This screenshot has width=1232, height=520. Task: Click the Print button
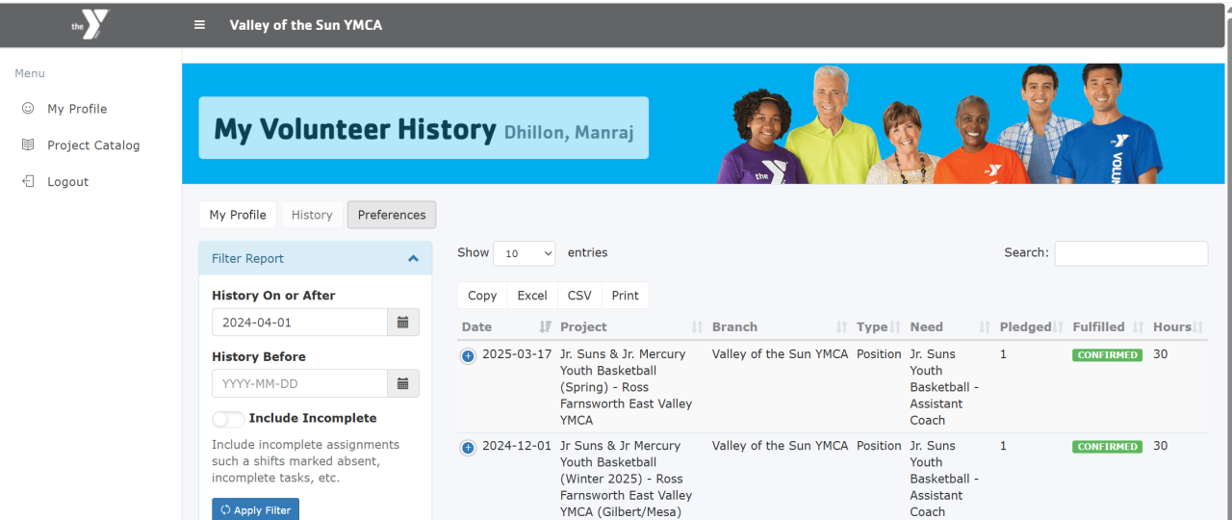click(625, 296)
